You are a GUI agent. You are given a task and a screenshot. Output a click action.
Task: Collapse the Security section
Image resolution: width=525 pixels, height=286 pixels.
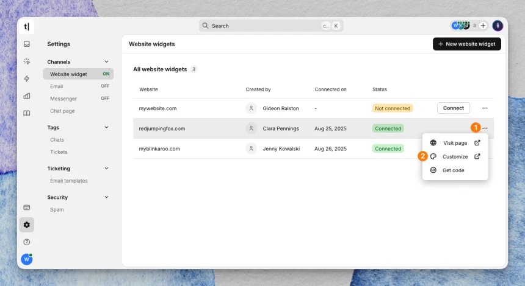coord(106,197)
